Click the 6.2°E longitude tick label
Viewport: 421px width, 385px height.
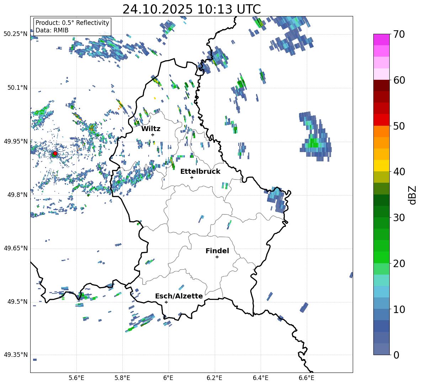(214, 378)
